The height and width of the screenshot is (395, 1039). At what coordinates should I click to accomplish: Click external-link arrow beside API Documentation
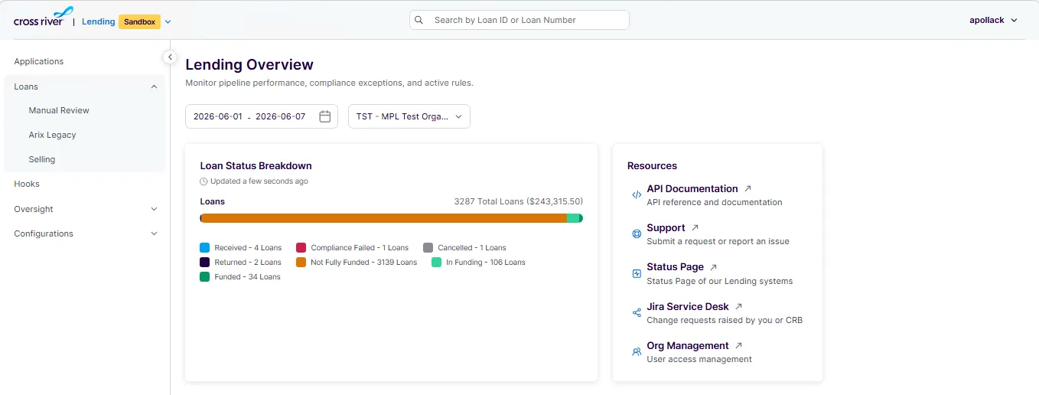point(747,188)
